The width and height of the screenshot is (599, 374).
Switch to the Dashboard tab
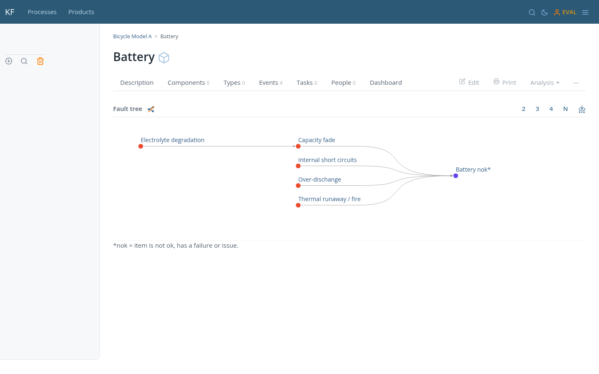pos(386,83)
